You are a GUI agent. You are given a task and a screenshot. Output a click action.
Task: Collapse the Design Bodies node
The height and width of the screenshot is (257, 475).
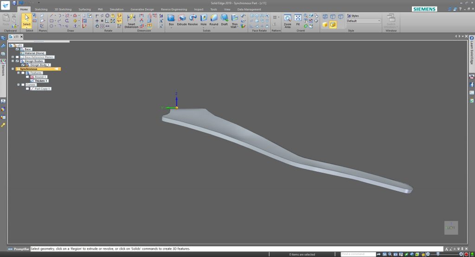[x=13, y=61]
